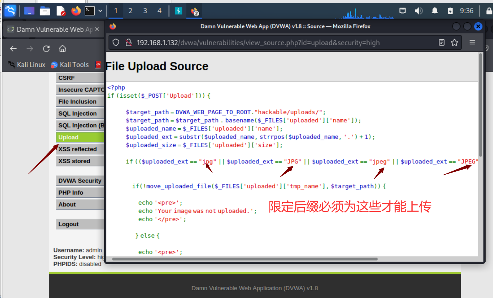The image size is (493, 298).
Task: Maximize the File Upload Source popup window
Action: tap(467, 26)
